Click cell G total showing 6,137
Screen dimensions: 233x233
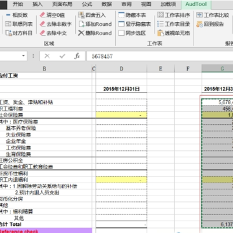(x=217, y=224)
